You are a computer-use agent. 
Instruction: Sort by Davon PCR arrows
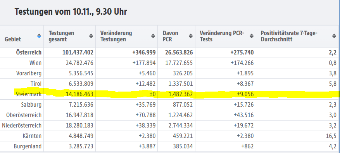[x=191, y=36]
